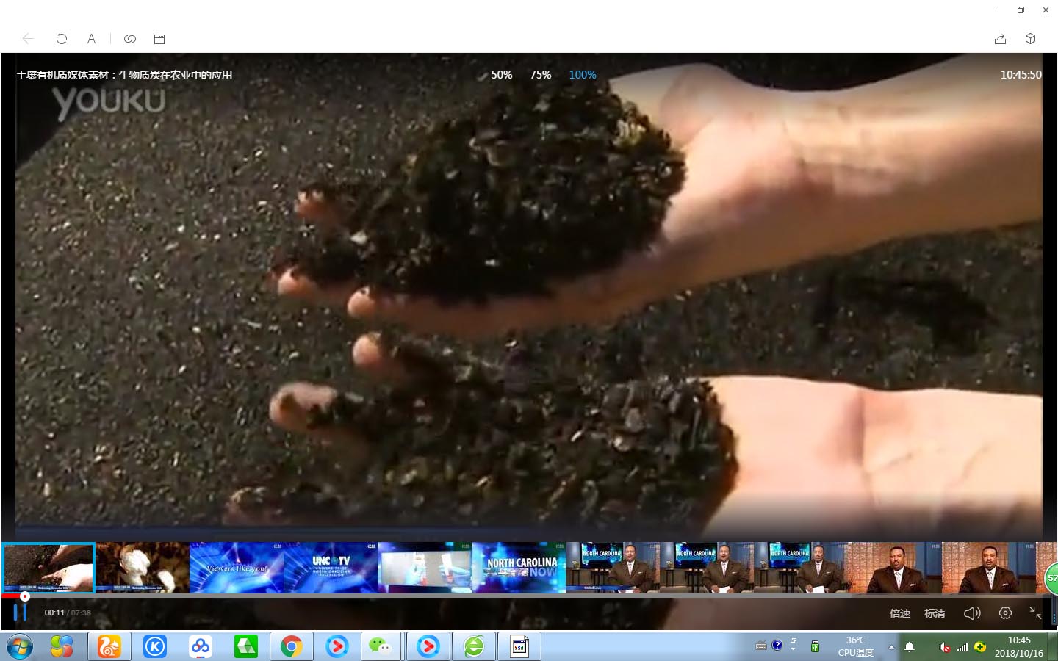Open Google Chrome from the taskbar

292,646
